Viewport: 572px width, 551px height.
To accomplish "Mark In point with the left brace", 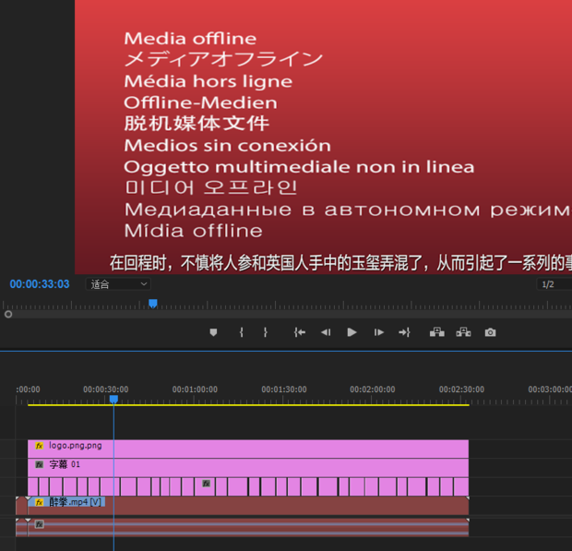I will tap(241, 332).
